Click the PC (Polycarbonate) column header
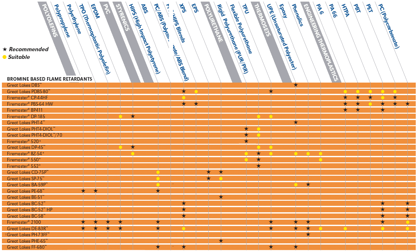Viewport: 418px width, 251px height. [389, 26]
